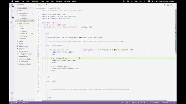Image resolution: width=186 pixels, height=104 pixels.
Task: Open Spotlight search in macOS menu bar
Action: click(x=145, y=1)
